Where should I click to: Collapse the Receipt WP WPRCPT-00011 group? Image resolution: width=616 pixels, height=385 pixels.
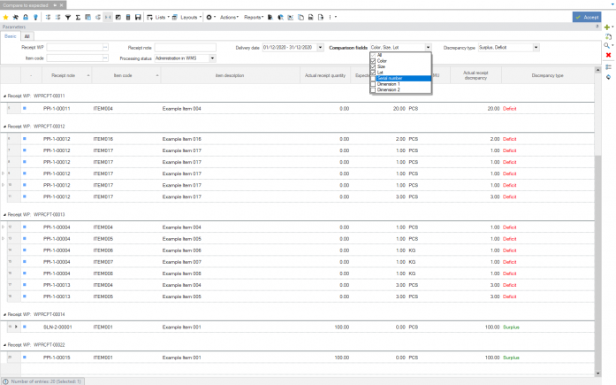click(x=4, y=96)
